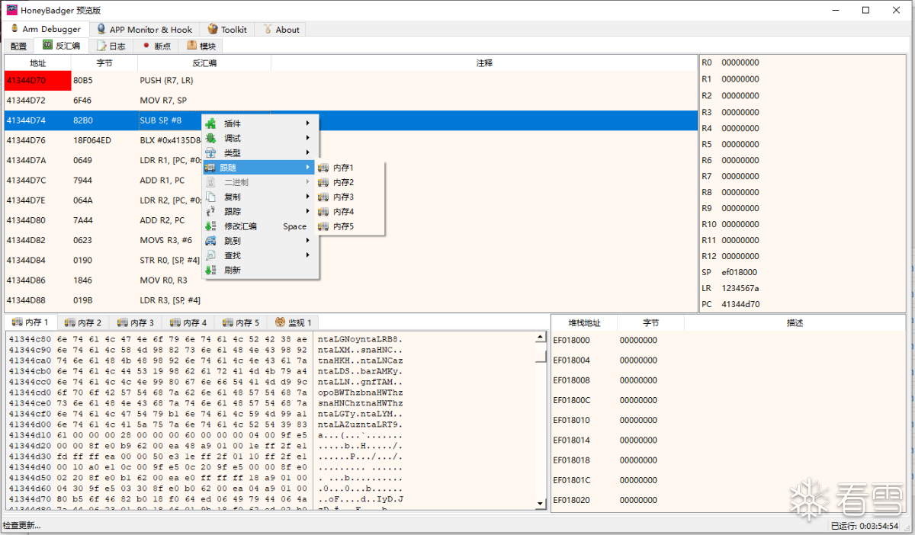Switch to the 配置 config tab
The width and height of the screenshot is (915, 535).
pos(19,46)
